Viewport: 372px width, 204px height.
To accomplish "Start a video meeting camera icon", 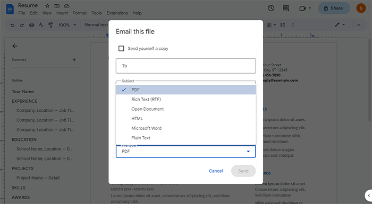I will (x=302, y=8).
